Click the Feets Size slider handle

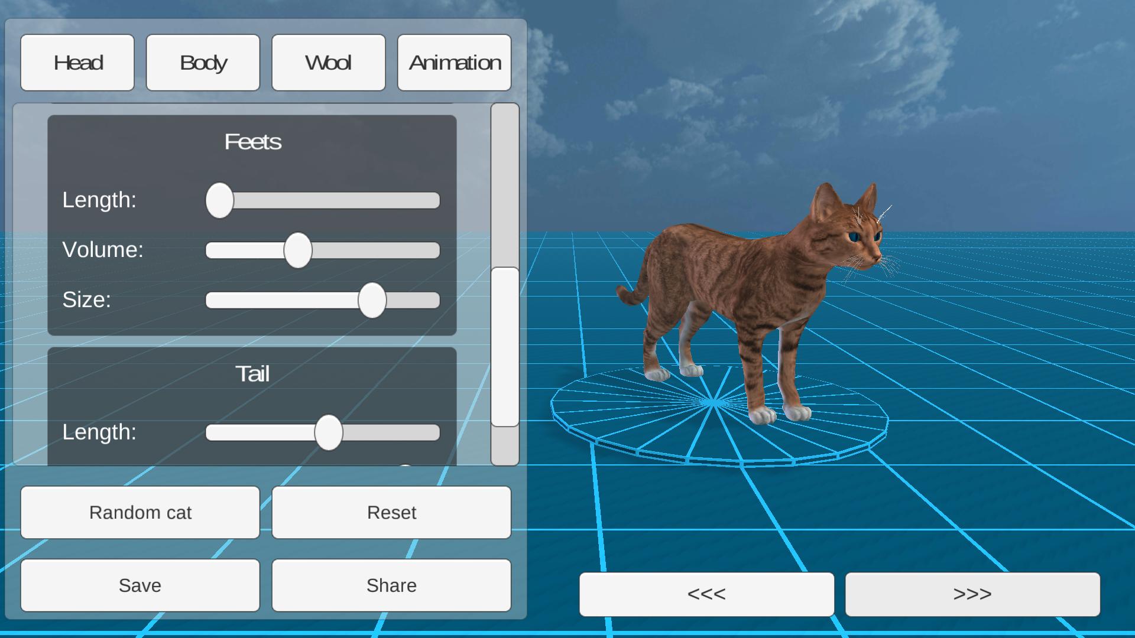(371, 300)
